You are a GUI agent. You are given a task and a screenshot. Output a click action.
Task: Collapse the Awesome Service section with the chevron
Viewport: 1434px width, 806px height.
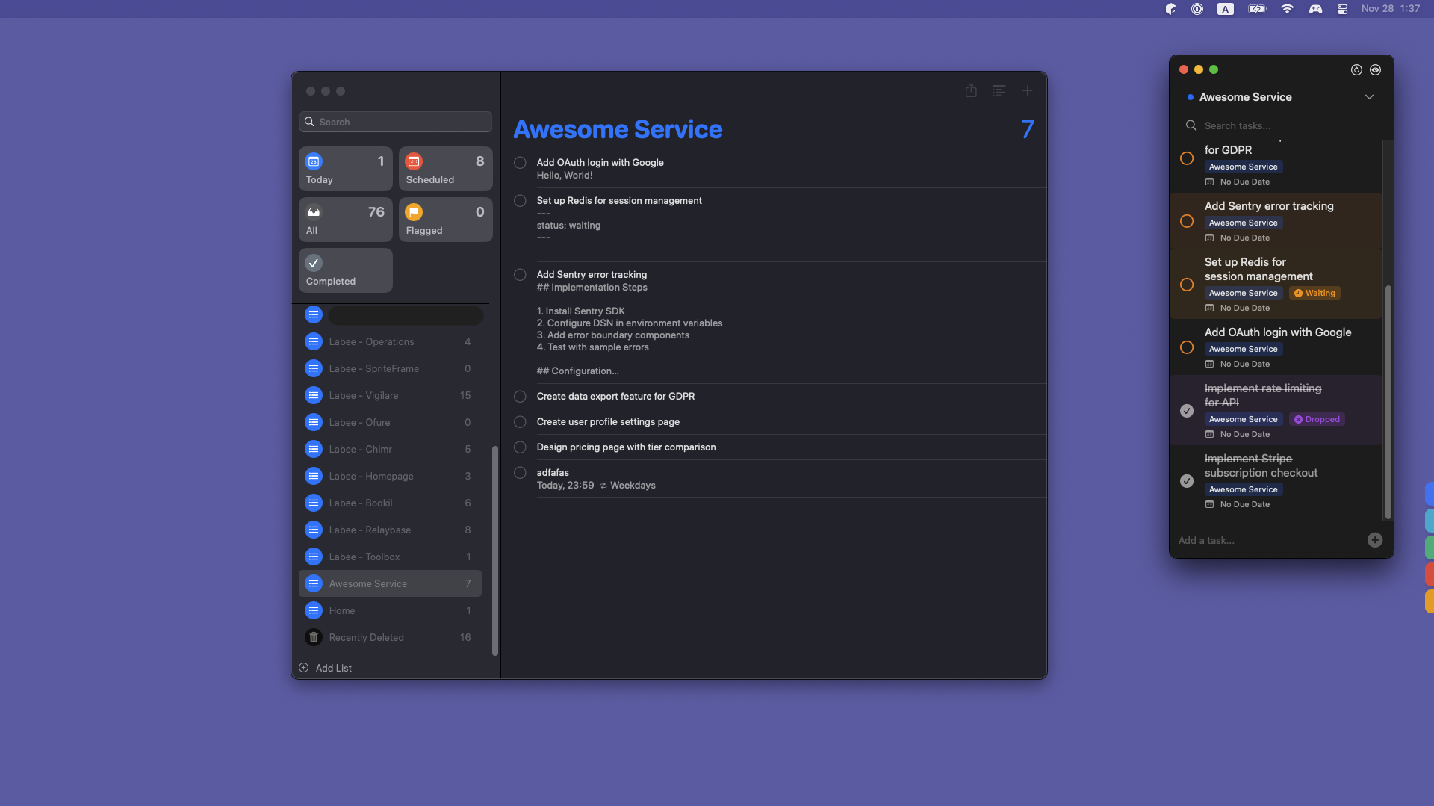point(1370,96)
